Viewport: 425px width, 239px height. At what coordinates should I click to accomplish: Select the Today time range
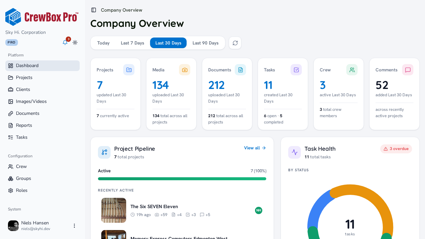103,43
